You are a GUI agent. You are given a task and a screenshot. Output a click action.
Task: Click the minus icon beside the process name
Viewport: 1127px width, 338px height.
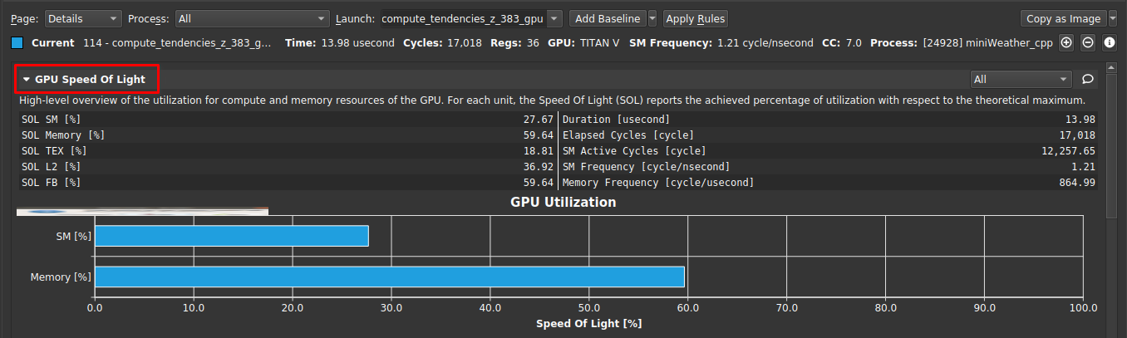click(1088, 42)
